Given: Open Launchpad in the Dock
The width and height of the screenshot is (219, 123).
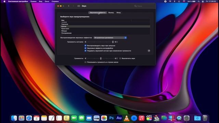Looking at the screenshot, I should (22, 118).
